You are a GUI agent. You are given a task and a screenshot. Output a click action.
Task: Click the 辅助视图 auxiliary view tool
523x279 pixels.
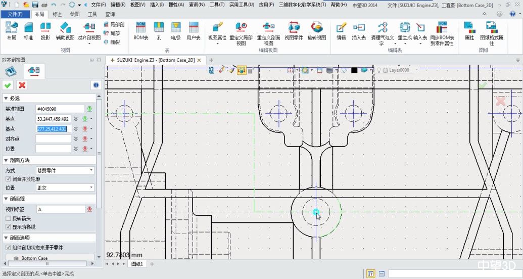click(65, 30)
